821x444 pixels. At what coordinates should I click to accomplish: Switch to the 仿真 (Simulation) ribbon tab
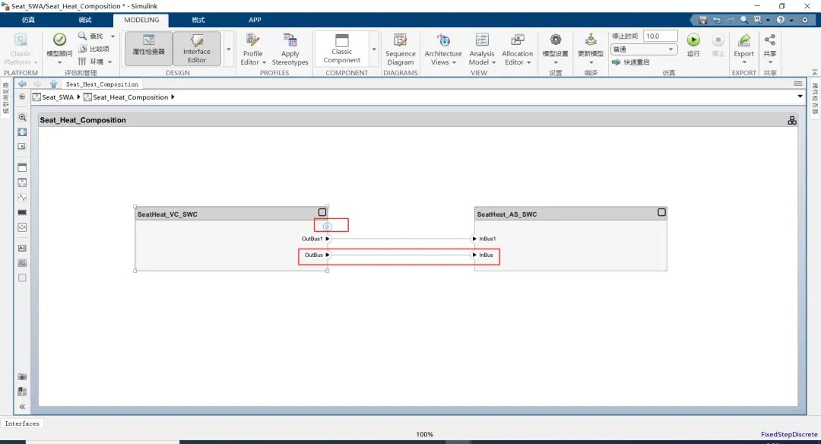click(28, 20)
